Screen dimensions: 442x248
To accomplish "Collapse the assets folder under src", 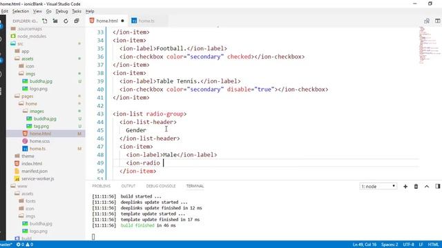I will 27,59.
